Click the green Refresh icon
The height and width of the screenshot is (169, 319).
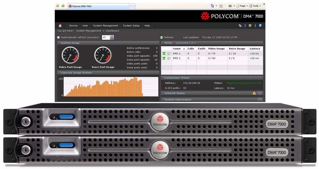coord(161,37)
